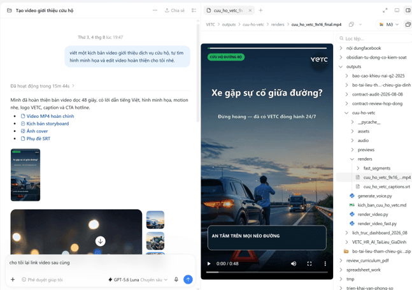
Task: Expand the review_curriculum_pdf folder
Action: 341,261
